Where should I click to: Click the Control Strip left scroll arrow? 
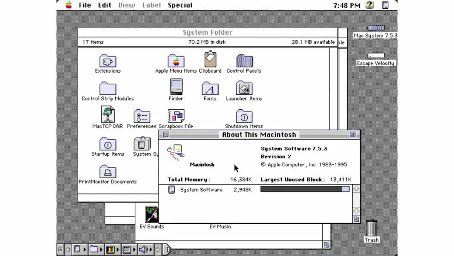pyautogui.click(x=68, y=250)
